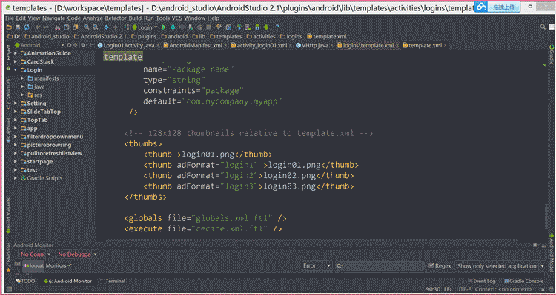Screen dimensions: 556x295
Task: Open the Error log level dropdown
Action: point(317,265)
